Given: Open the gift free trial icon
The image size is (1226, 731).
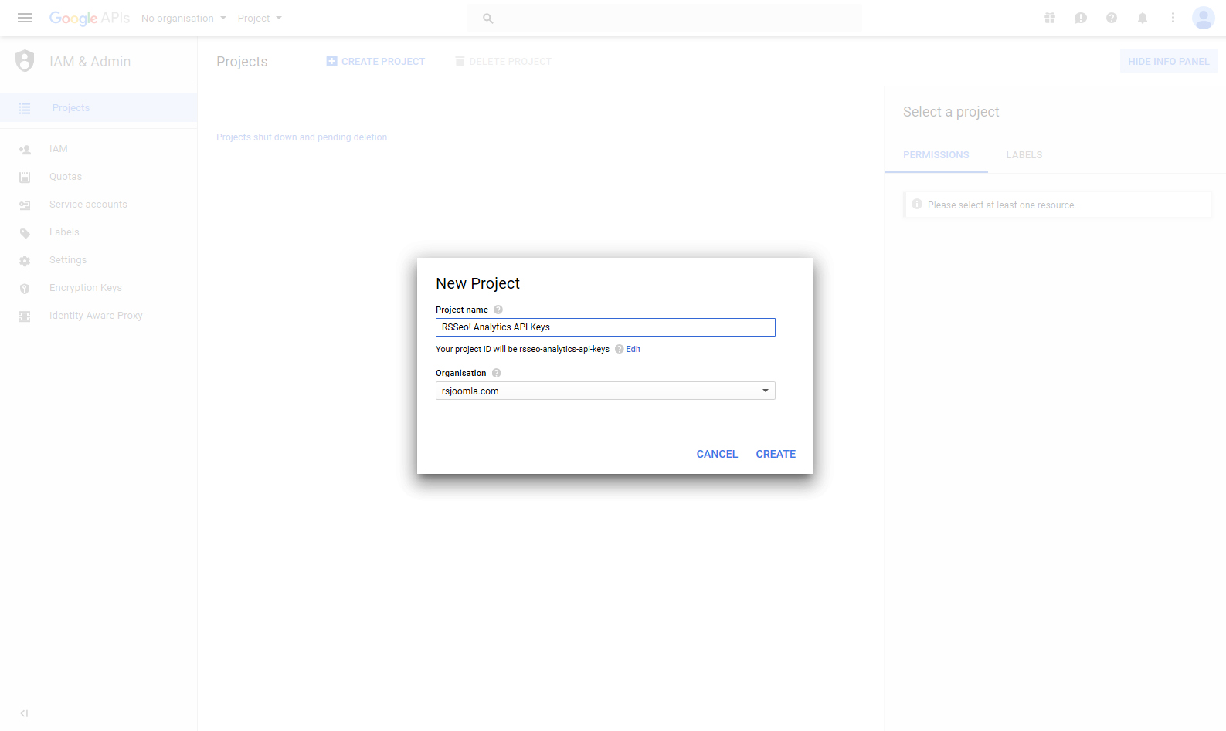Looking at the screenshot, I should coord(1050,18).
